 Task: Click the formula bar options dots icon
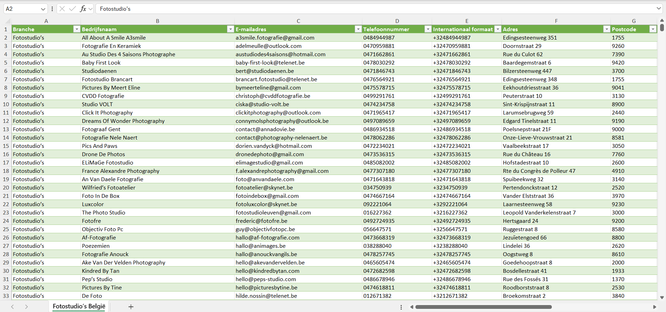pyautogui.click(x=52, y=9)
